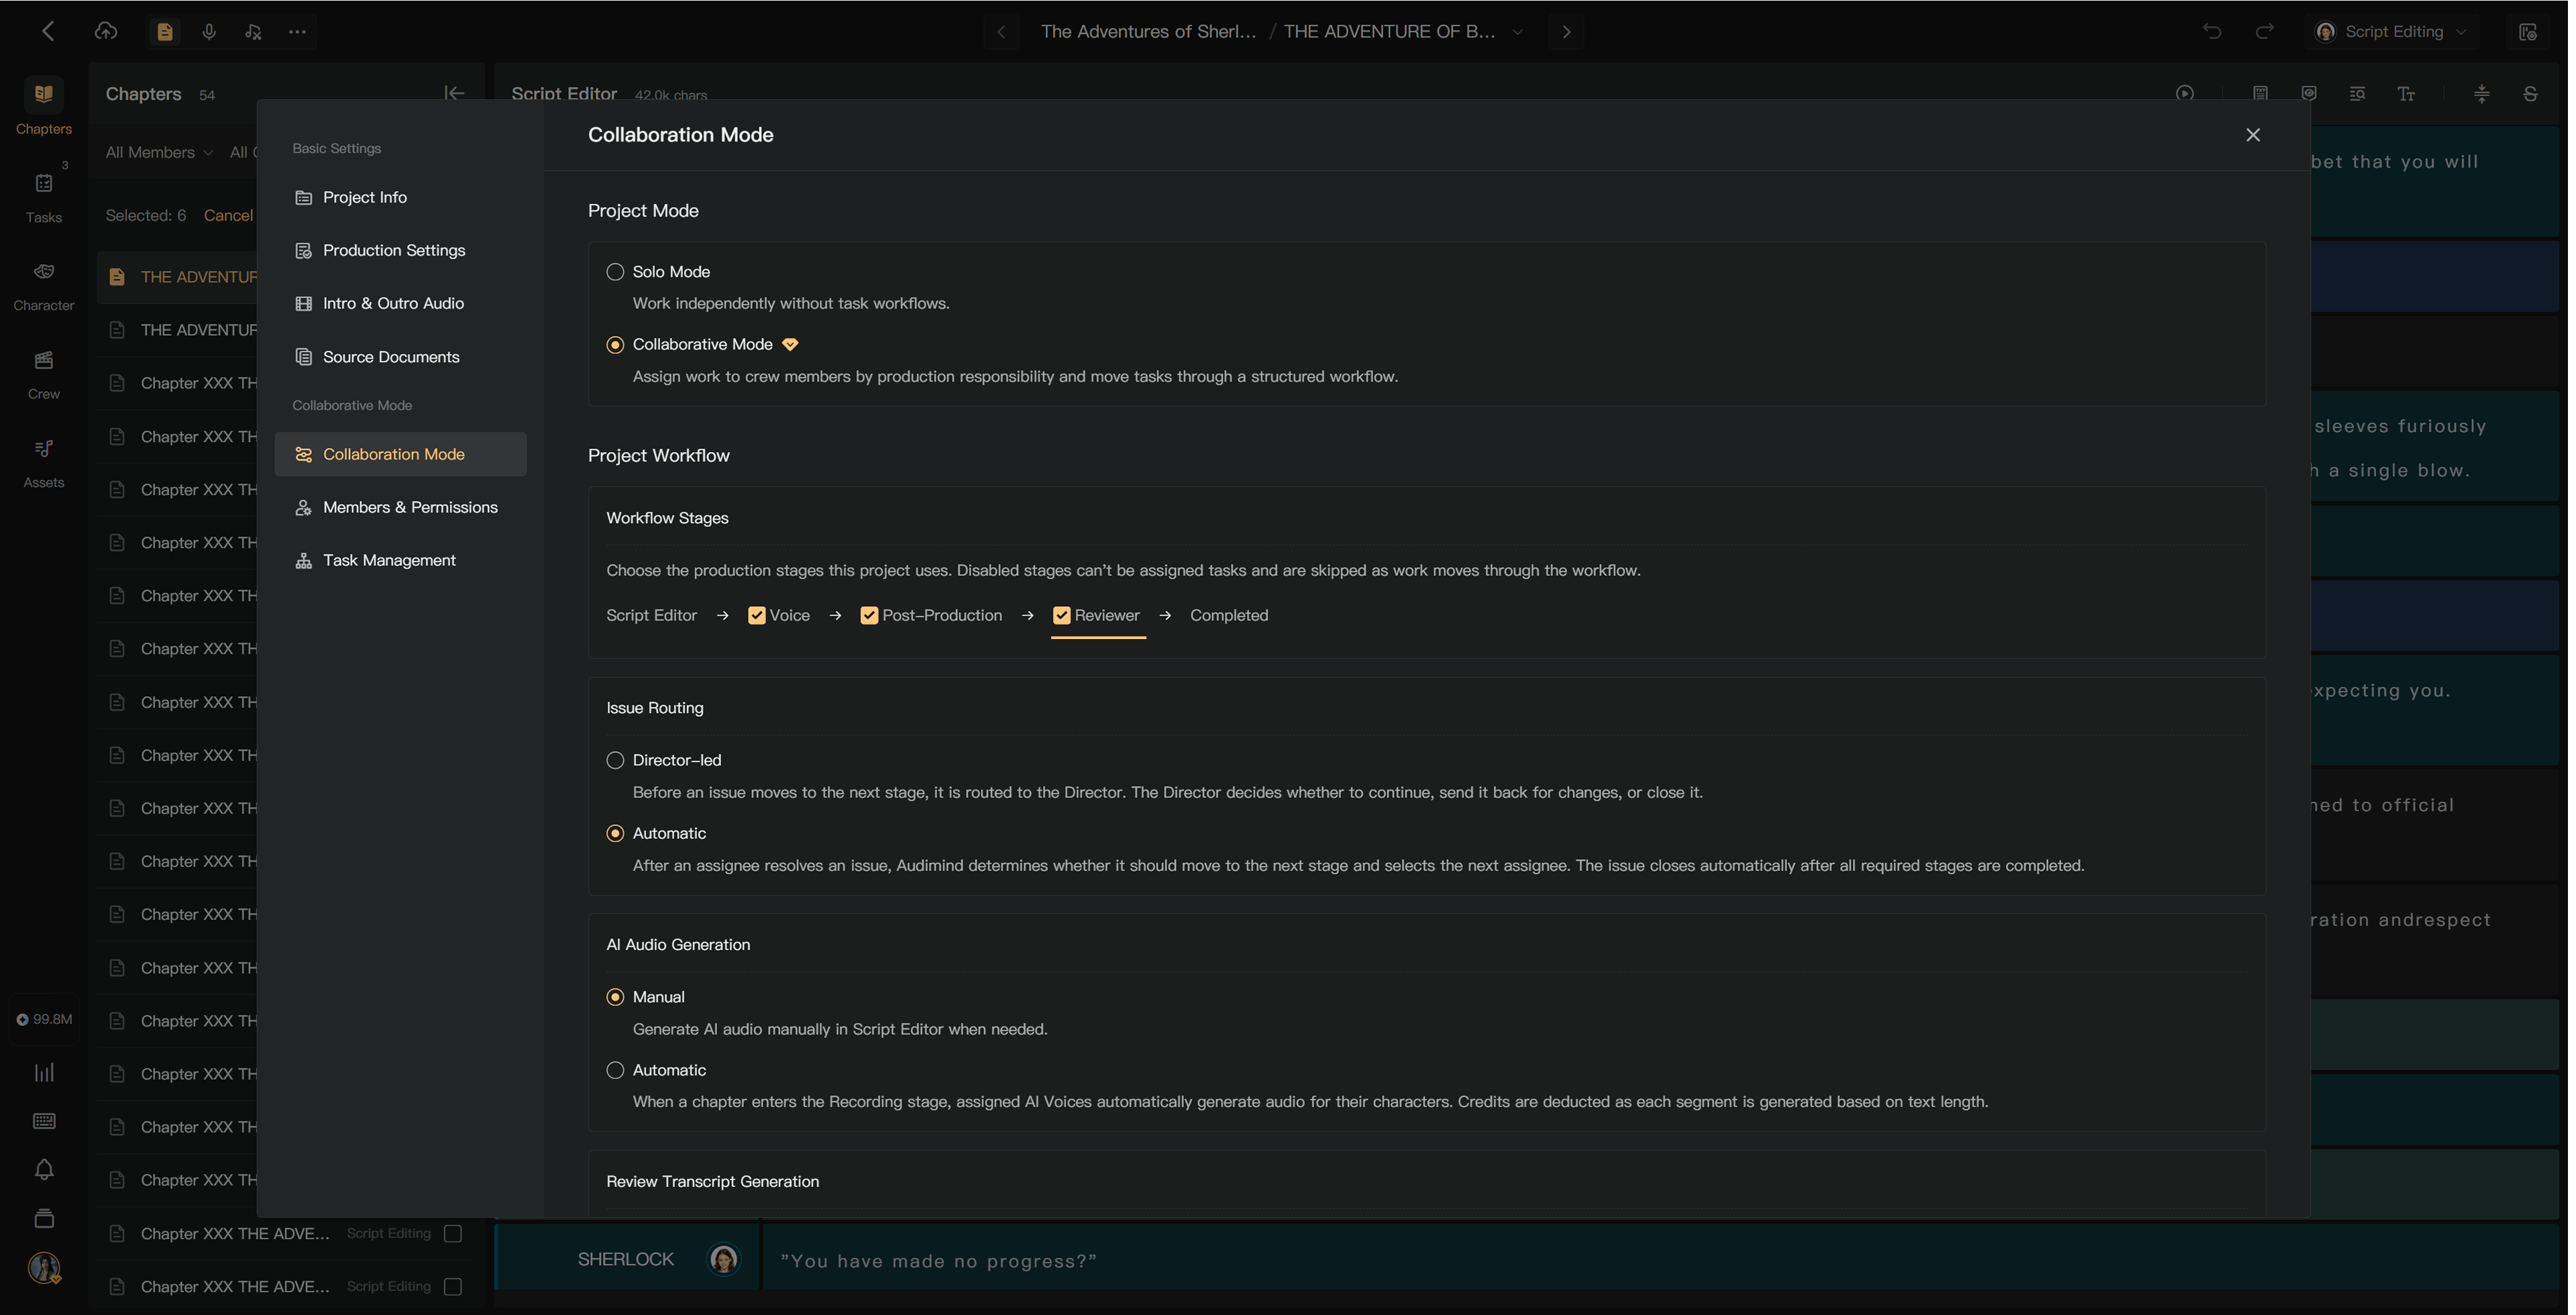Uncheck the Voice workflow stage
This screenshot has width=2576, height=1315.
[x=758, y=616]
